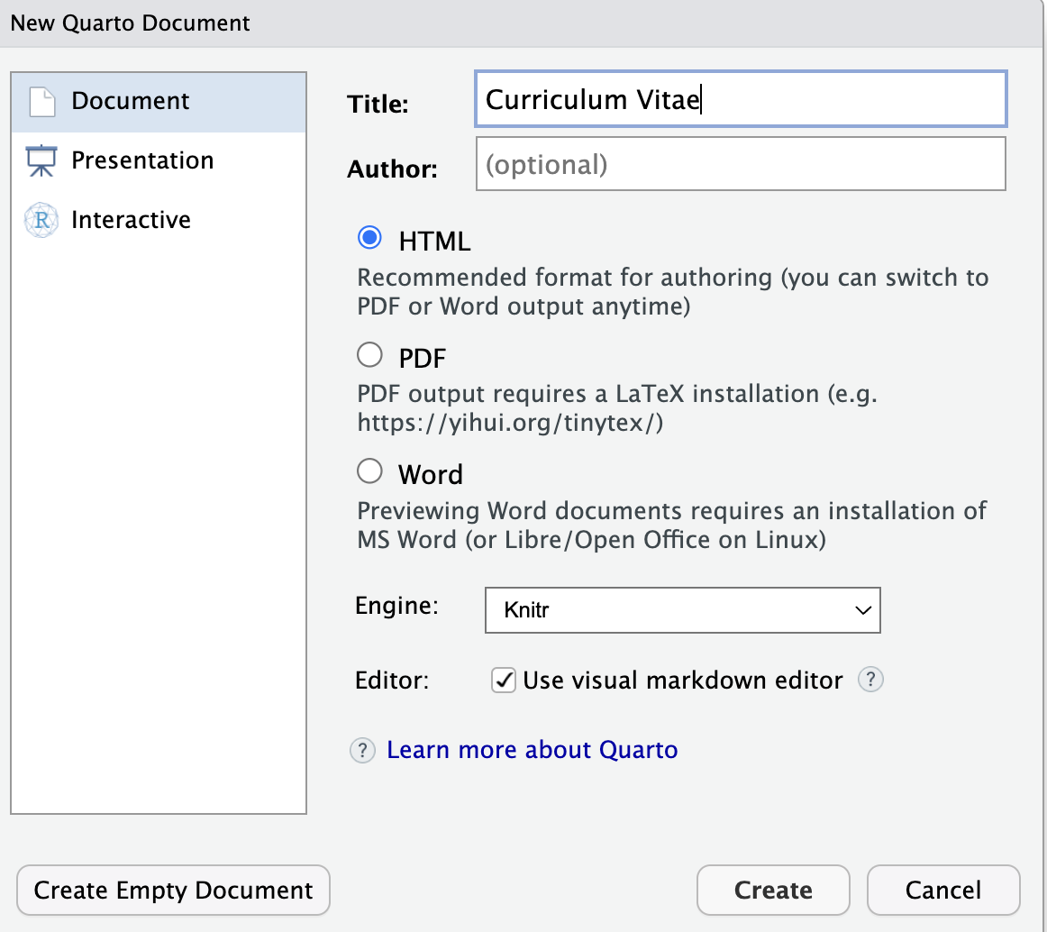The width and height of the screenshot is (1047, 932).
Task: Click help icon beside visual markdown editor
Action: (869, 680)
